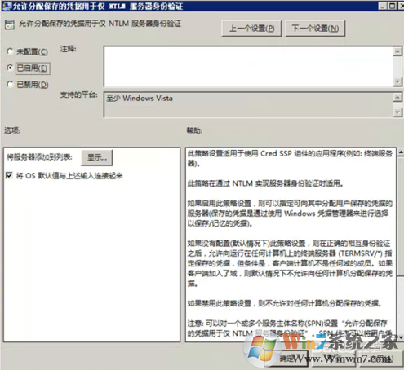Screen dimensions: 404x370
Task: Click help line 如果禁用此策略设置
Action: [x=284, y=303]
